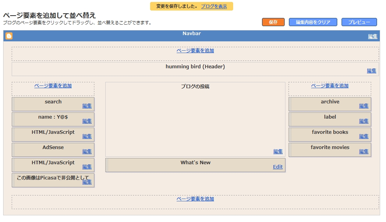Select the favorite movies widget title
The width and height of the screenshot is (386, 222).
[330, 147]
